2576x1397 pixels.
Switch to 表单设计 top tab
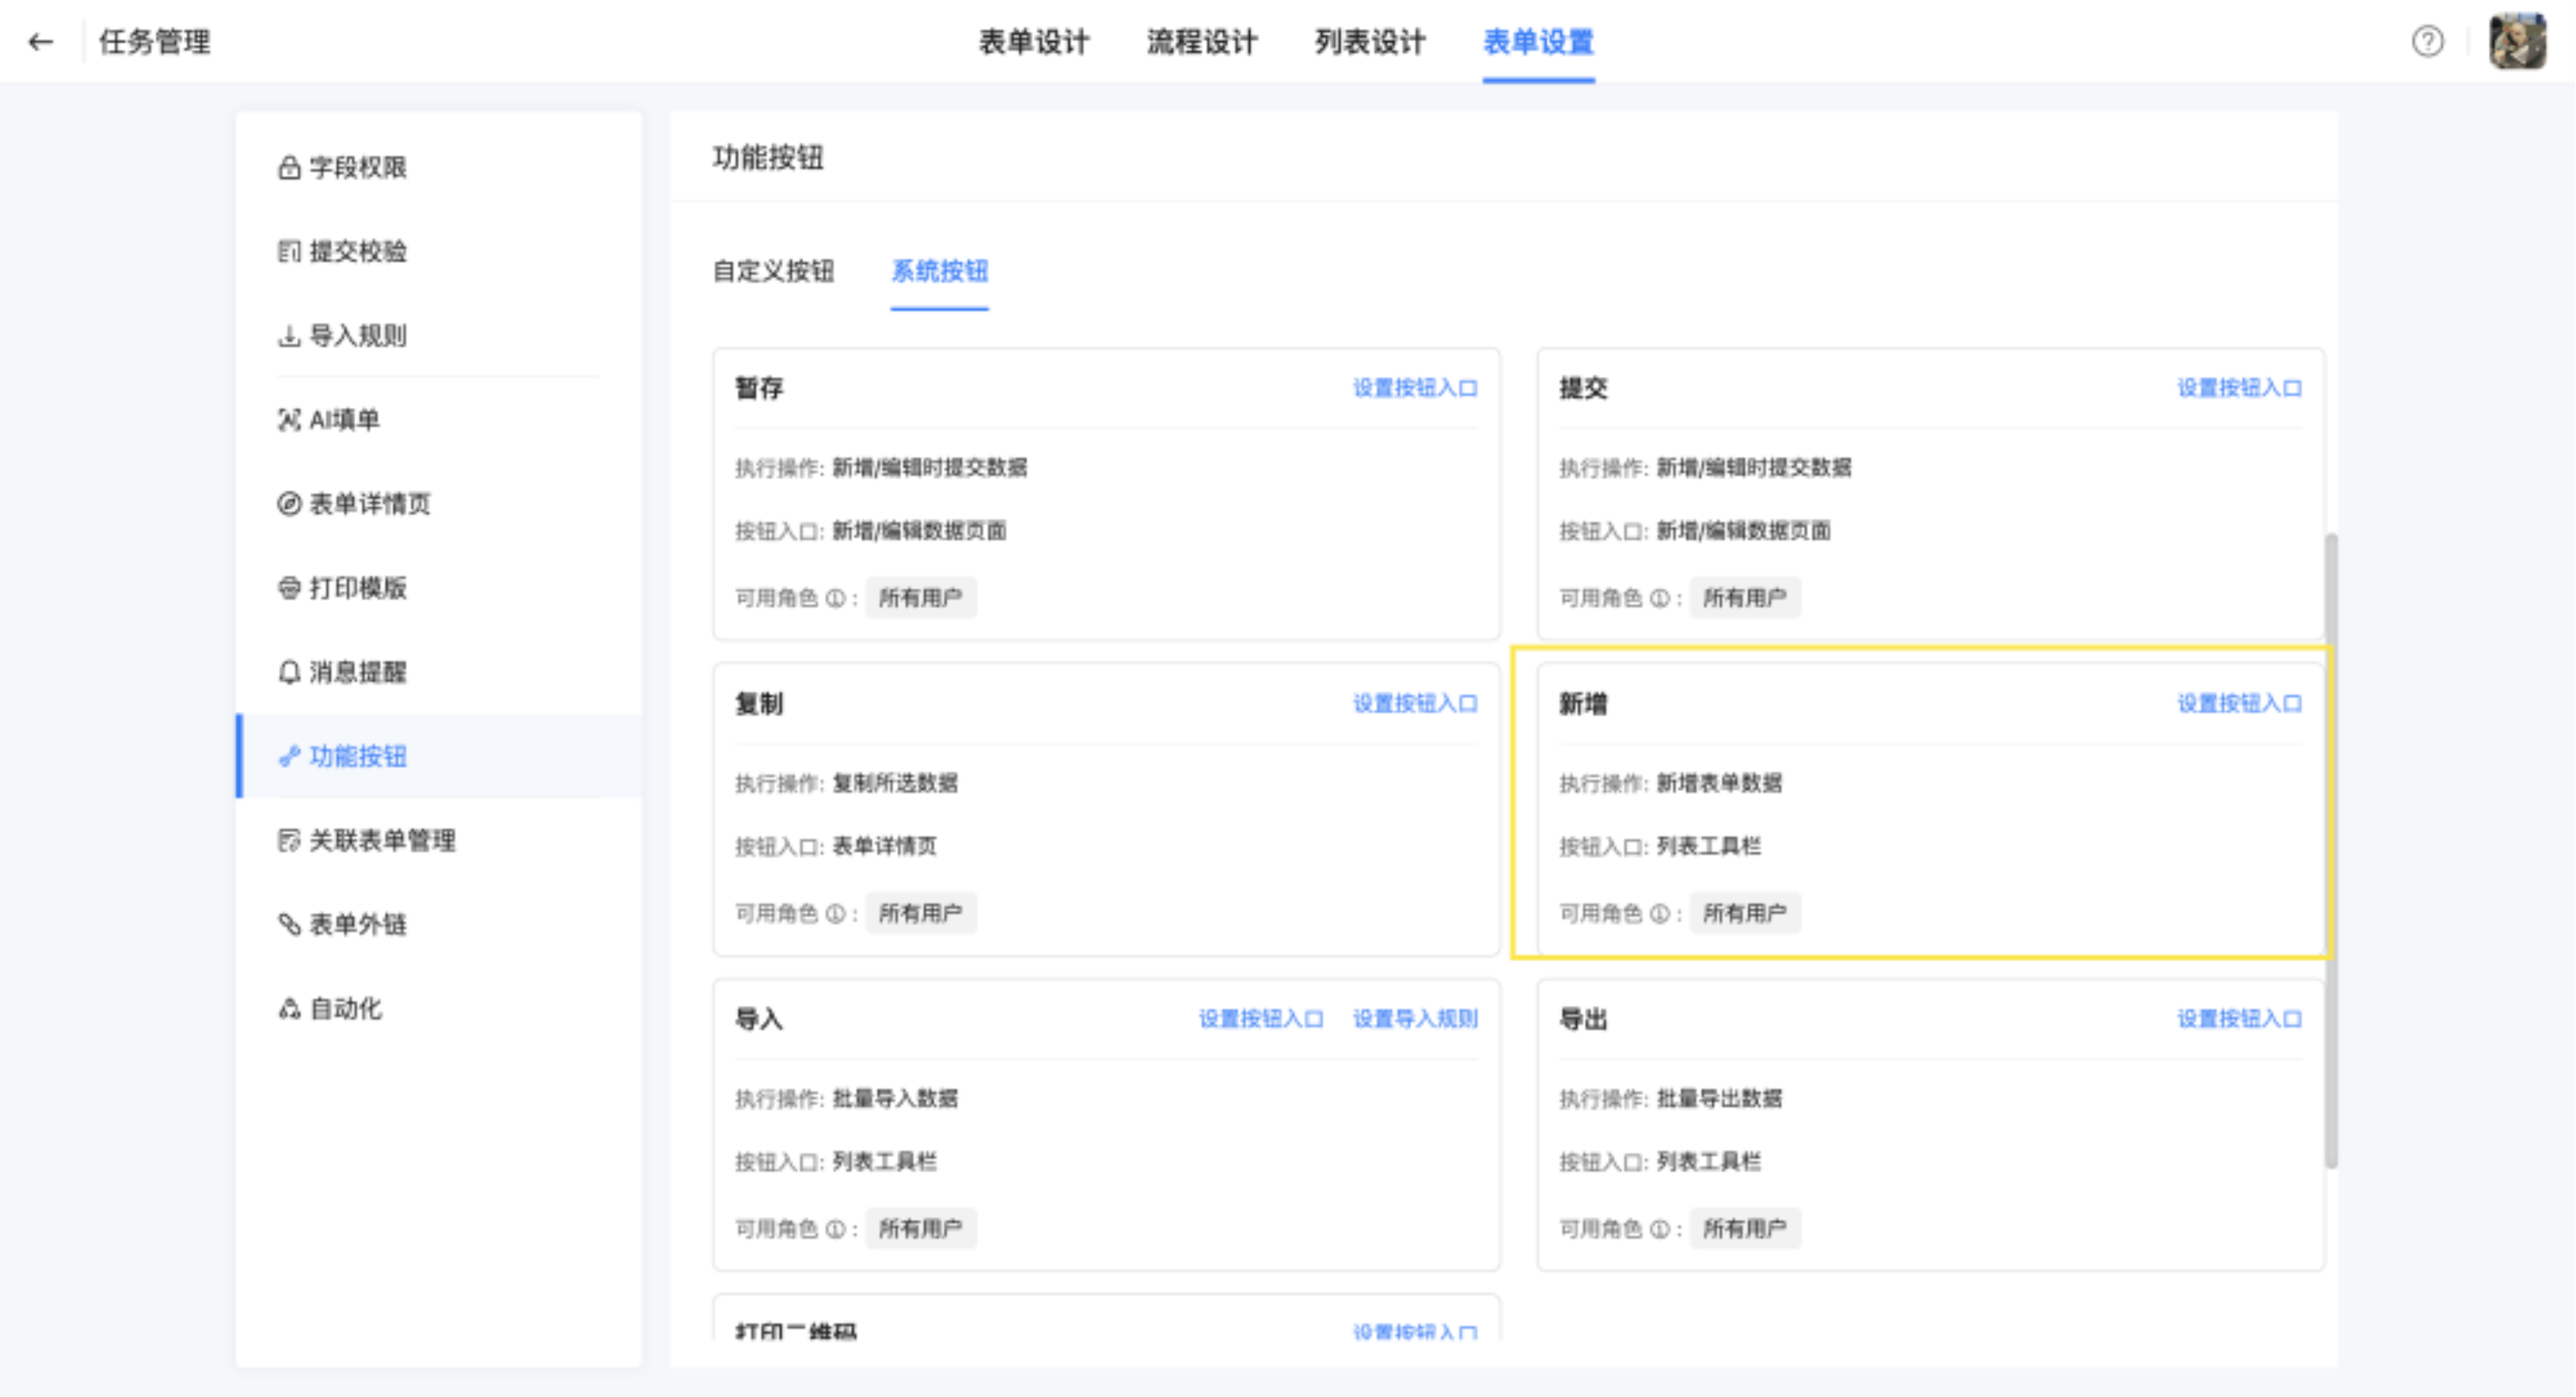(1033, 42)
